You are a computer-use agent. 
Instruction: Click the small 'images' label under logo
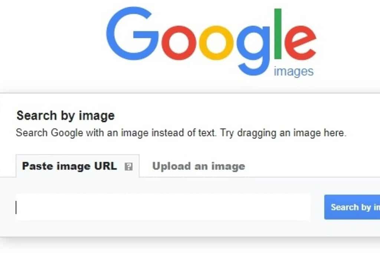294,71
